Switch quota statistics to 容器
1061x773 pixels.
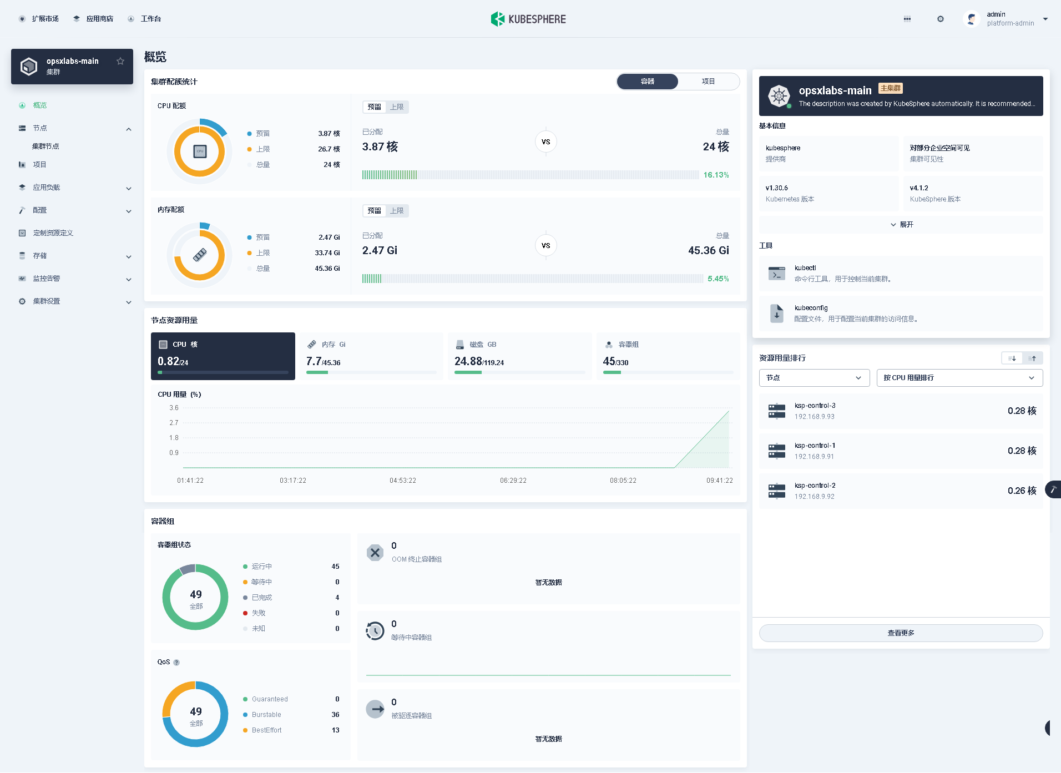click(x=648, y=82)
